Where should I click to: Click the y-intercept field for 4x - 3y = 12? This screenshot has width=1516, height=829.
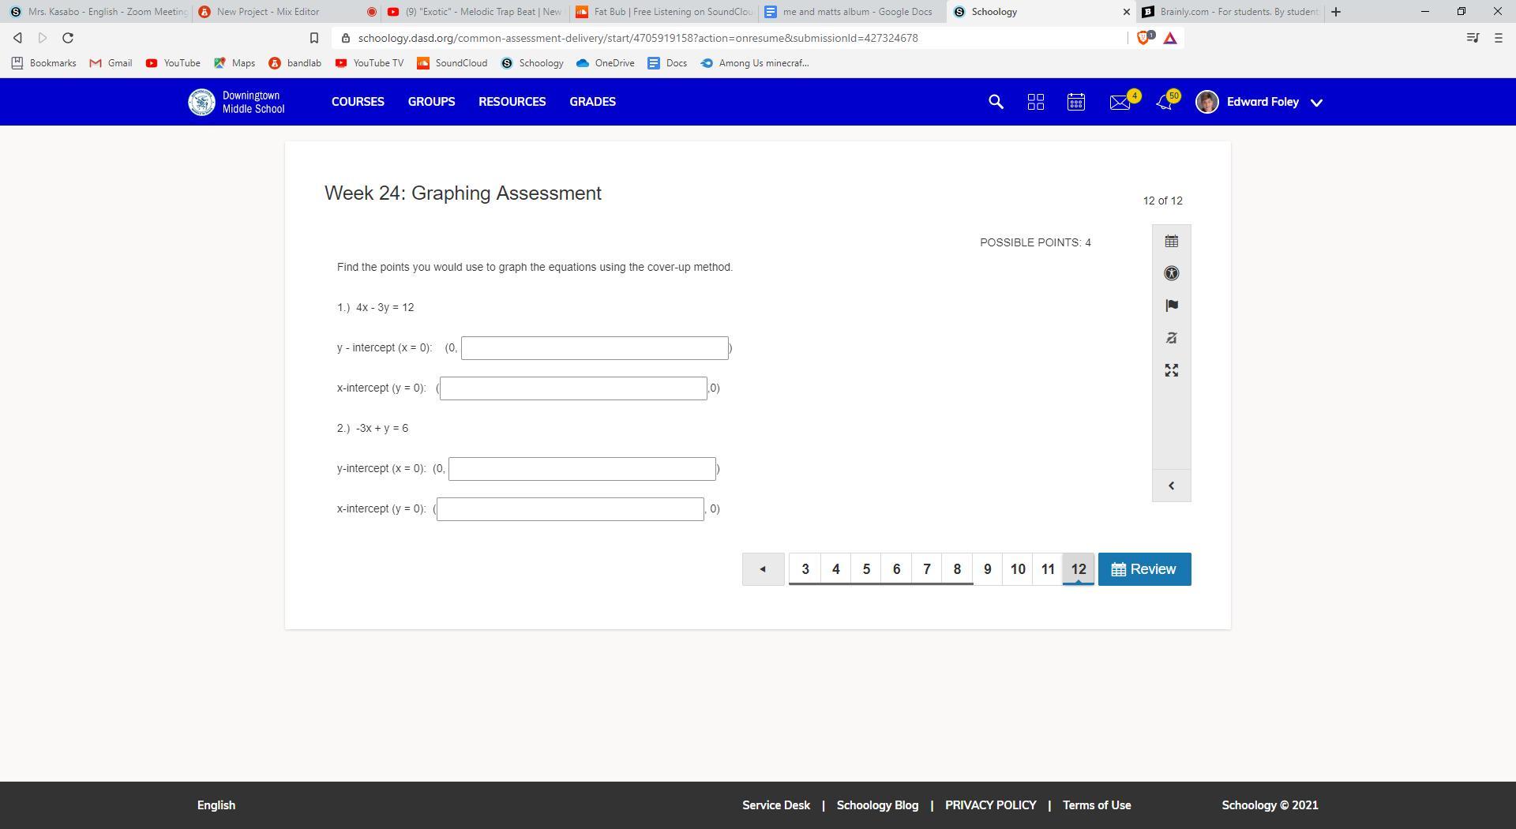(x=594, y=348)
